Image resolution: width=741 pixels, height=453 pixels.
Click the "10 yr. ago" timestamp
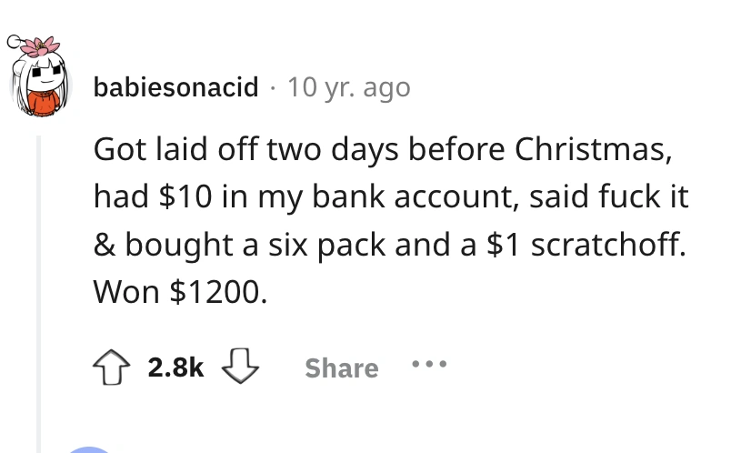click(348, 88)
